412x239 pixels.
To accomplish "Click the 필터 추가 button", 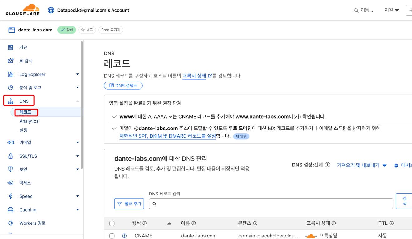I will point(129,204).
